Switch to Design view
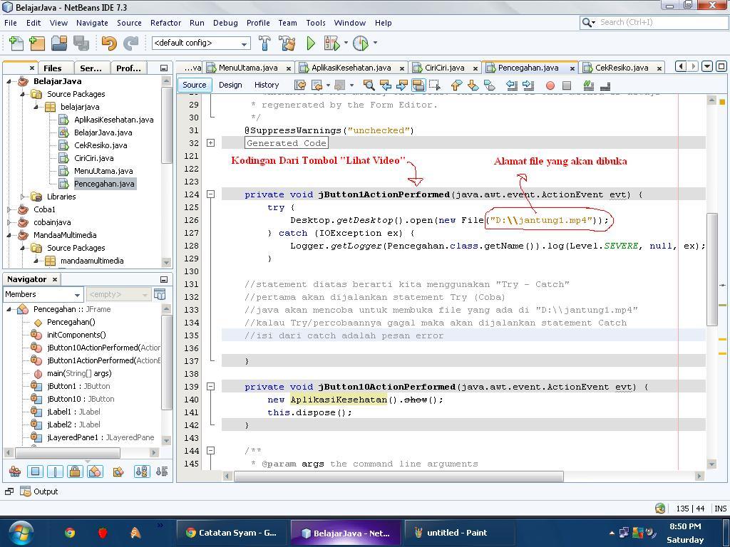Image resolution: width=730 pixels, height=547 pixels. click(x=230, y=85)
